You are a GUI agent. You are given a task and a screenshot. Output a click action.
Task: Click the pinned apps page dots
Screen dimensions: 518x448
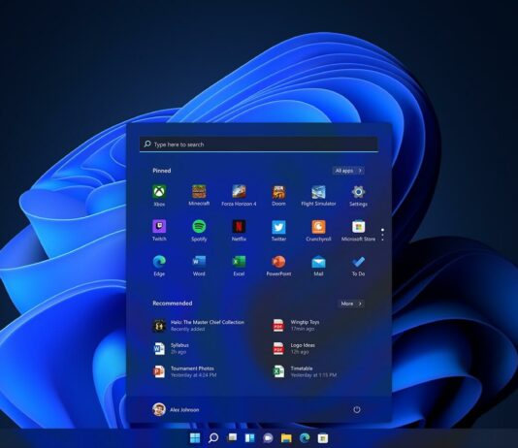382,235
